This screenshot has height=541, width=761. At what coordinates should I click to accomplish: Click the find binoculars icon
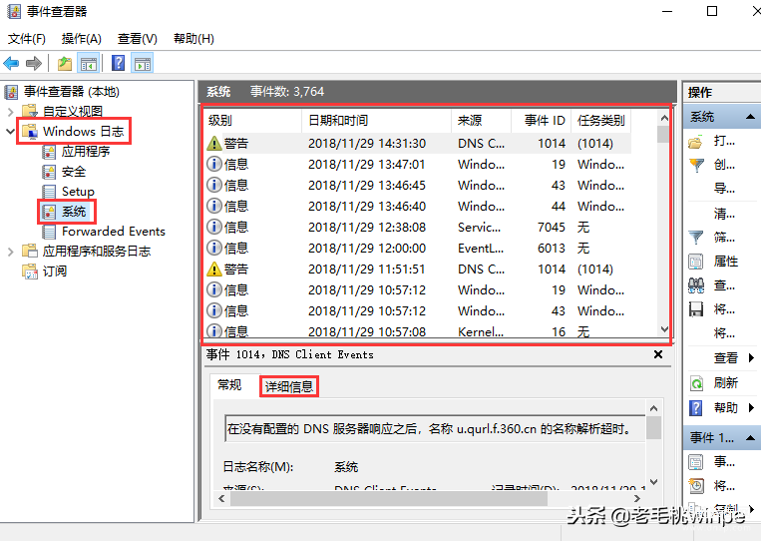[696, 285]
